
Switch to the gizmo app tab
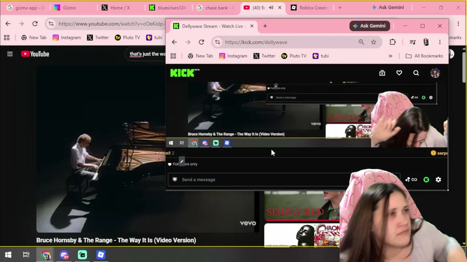pyautogui.click(x=26, y=8)
